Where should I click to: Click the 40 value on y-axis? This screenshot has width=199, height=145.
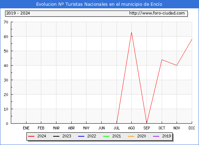(6, 66)
